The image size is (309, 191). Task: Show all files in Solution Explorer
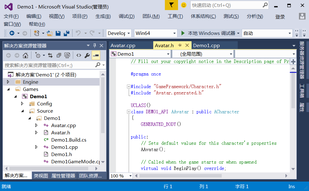coord(67,55)
